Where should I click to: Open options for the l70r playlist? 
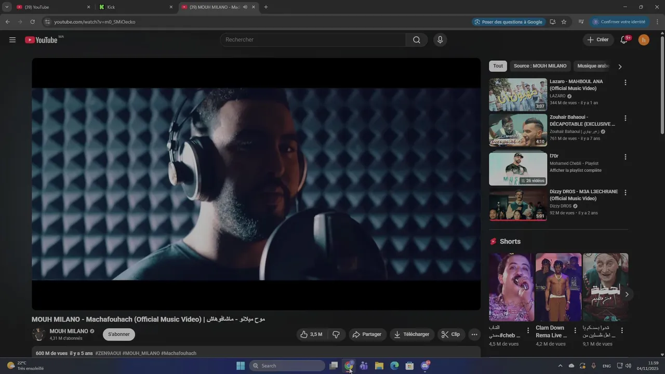626,157
